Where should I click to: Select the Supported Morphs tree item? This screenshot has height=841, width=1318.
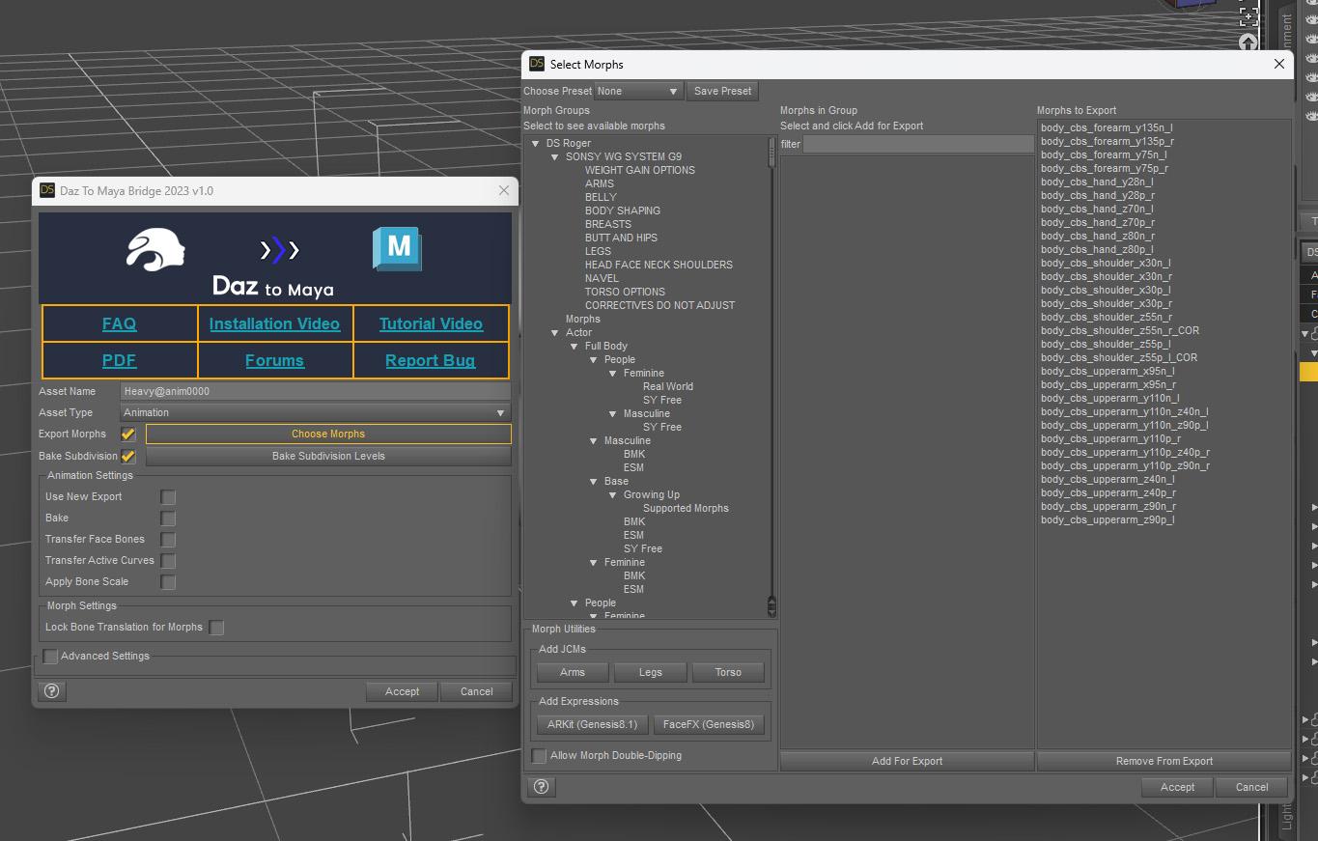click(686, 508)
